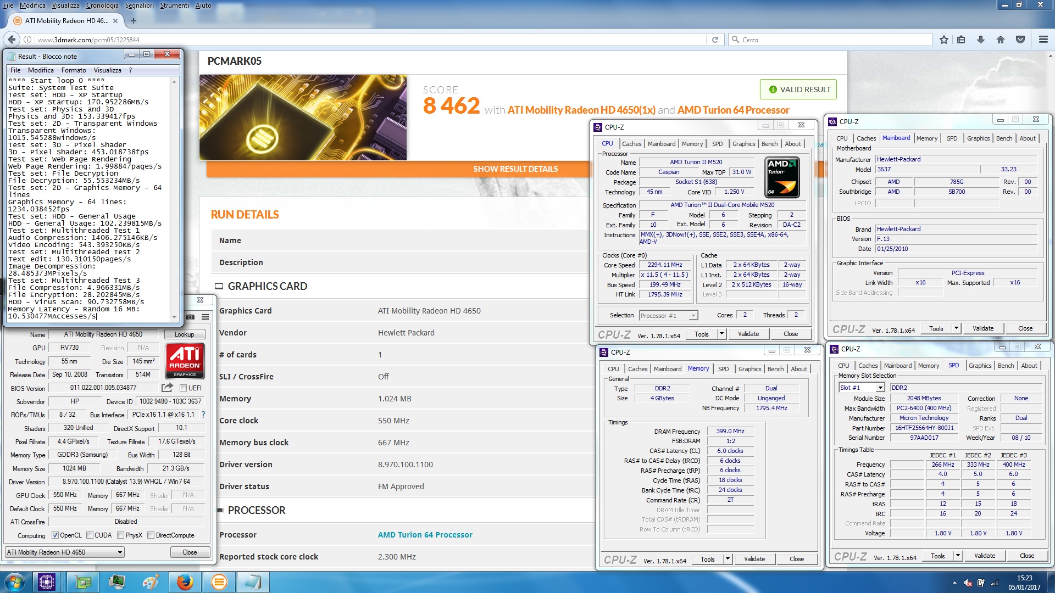1055x593 pixels.
Task: Expand Tools arrow in CPU-Z SPD window
Action: tap(958, 556)
